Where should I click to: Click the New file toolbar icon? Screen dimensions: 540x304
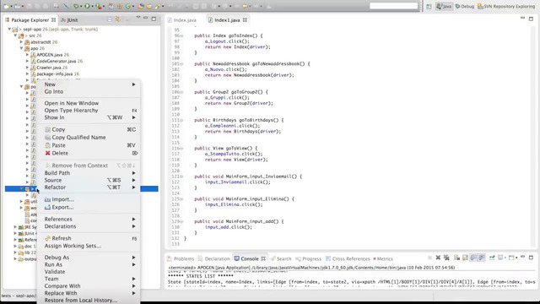pyautogui.click(x=6, y=6)
